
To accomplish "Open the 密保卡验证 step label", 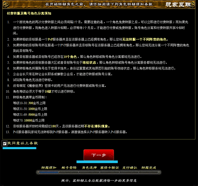I will tap(110, 167).
